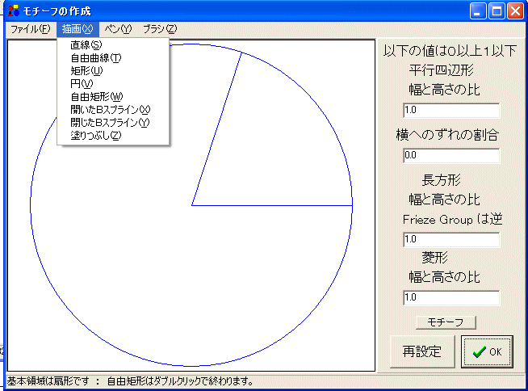Click the 平行四辺形 width-height ratio field
528x391 pixels.
click(451, 110)
